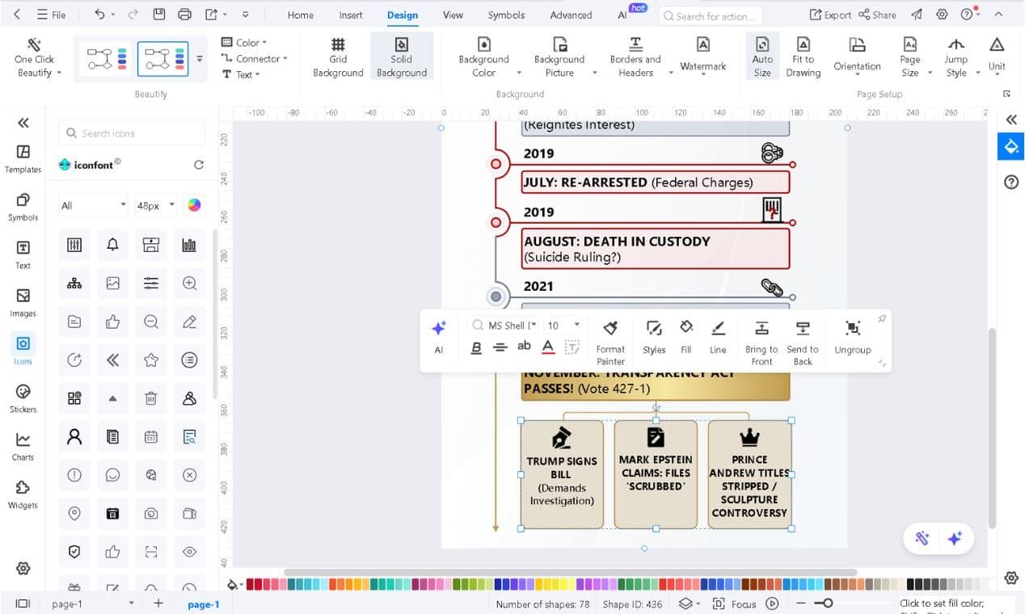
Task: Open the Icons panel in the left sidebar
Action: (x=22, y=349)
